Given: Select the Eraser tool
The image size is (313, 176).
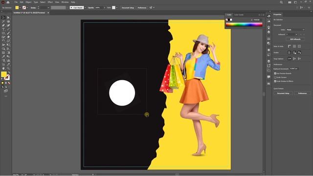Looking at the screenshot, I should tap(8, 37).
